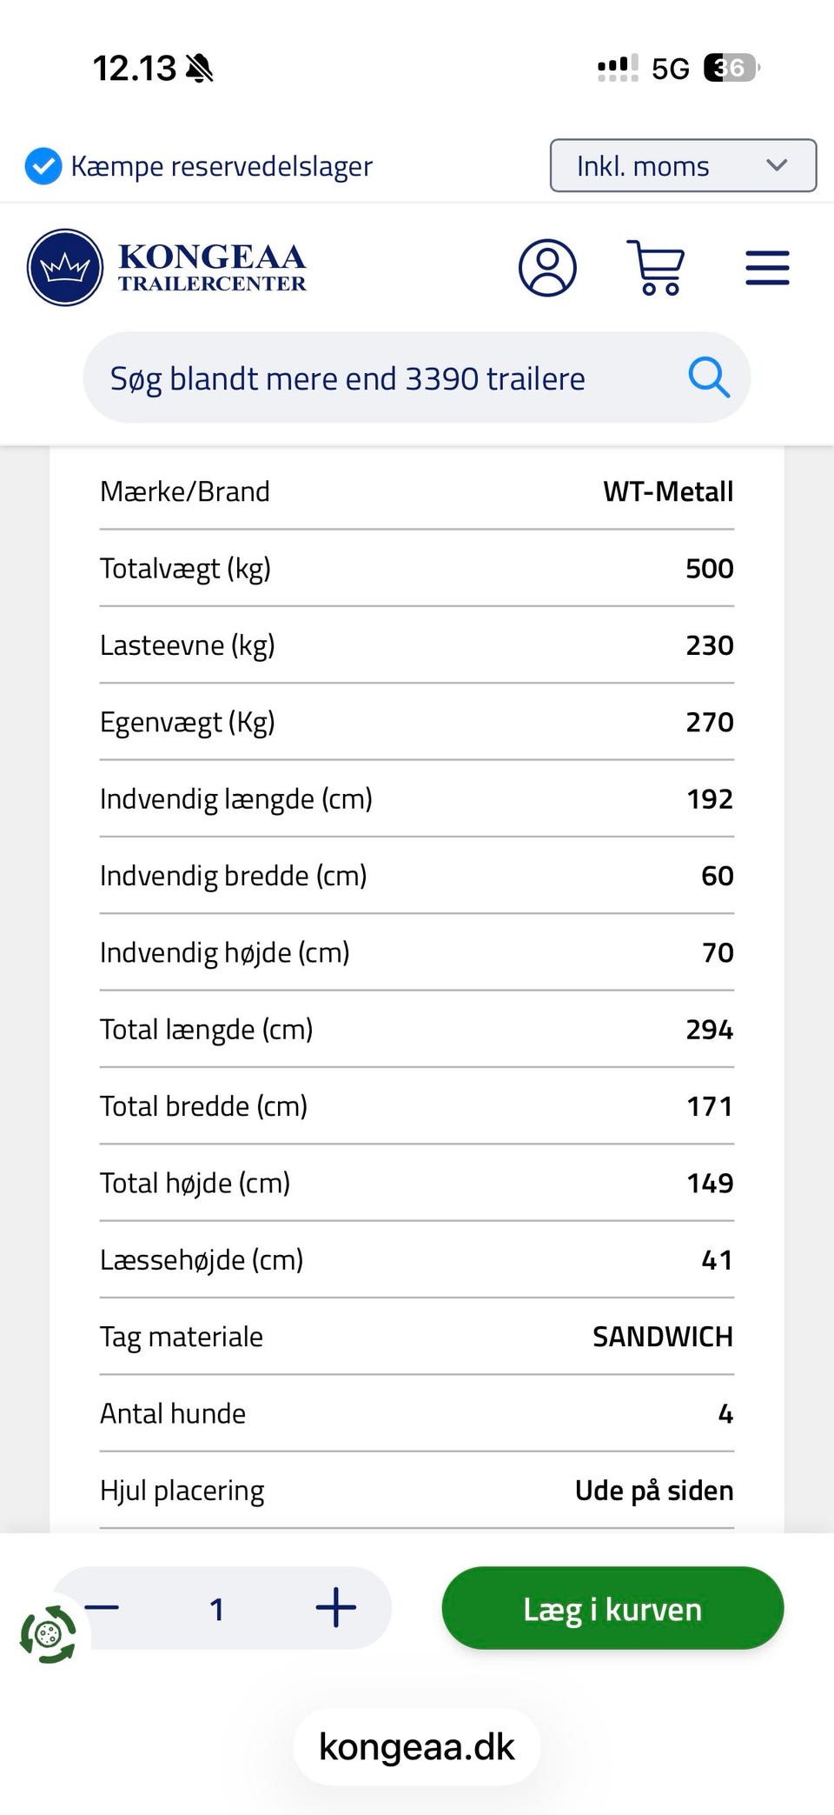The height and width of the screenshot is (1815, 834).
Task: Focus the trailer search field
Action: pyautogui.click(x=417, y=377)
